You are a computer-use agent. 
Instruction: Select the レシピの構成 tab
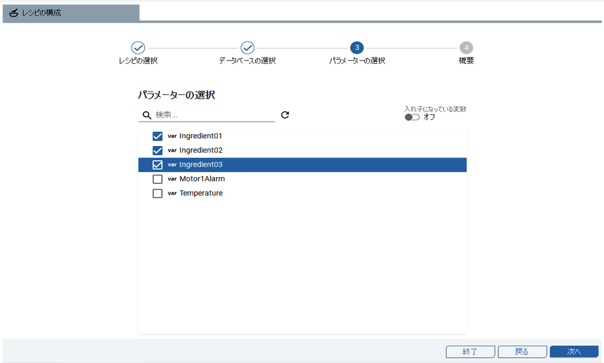point(71,13)
